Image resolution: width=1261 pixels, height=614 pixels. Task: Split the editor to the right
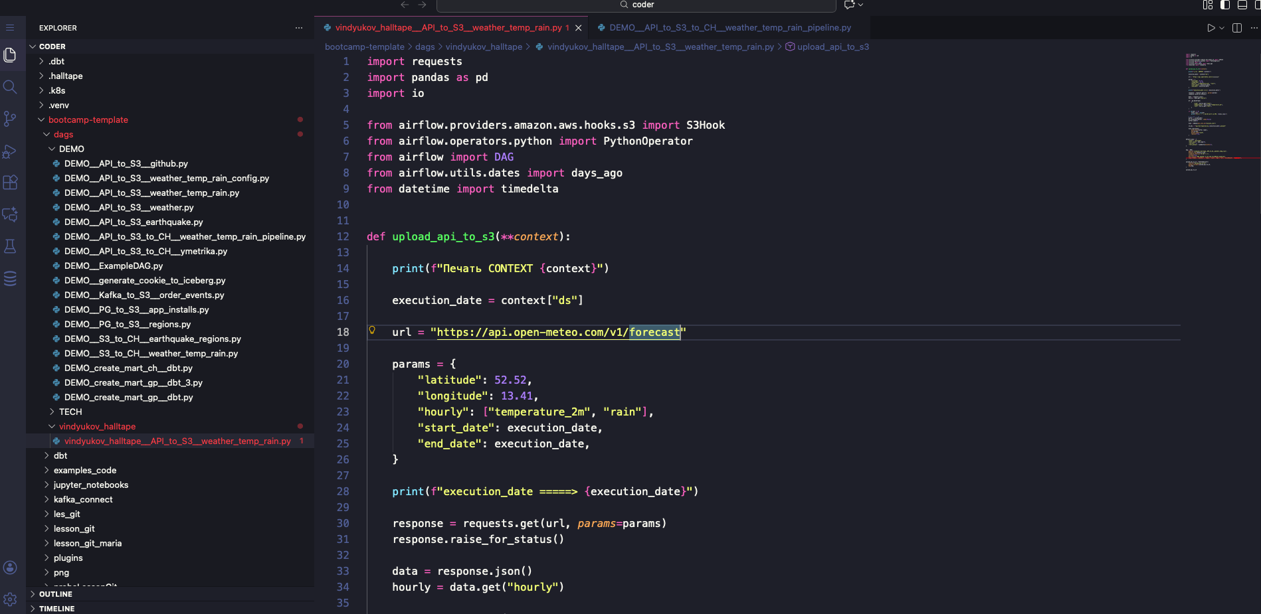(1237, 28)
